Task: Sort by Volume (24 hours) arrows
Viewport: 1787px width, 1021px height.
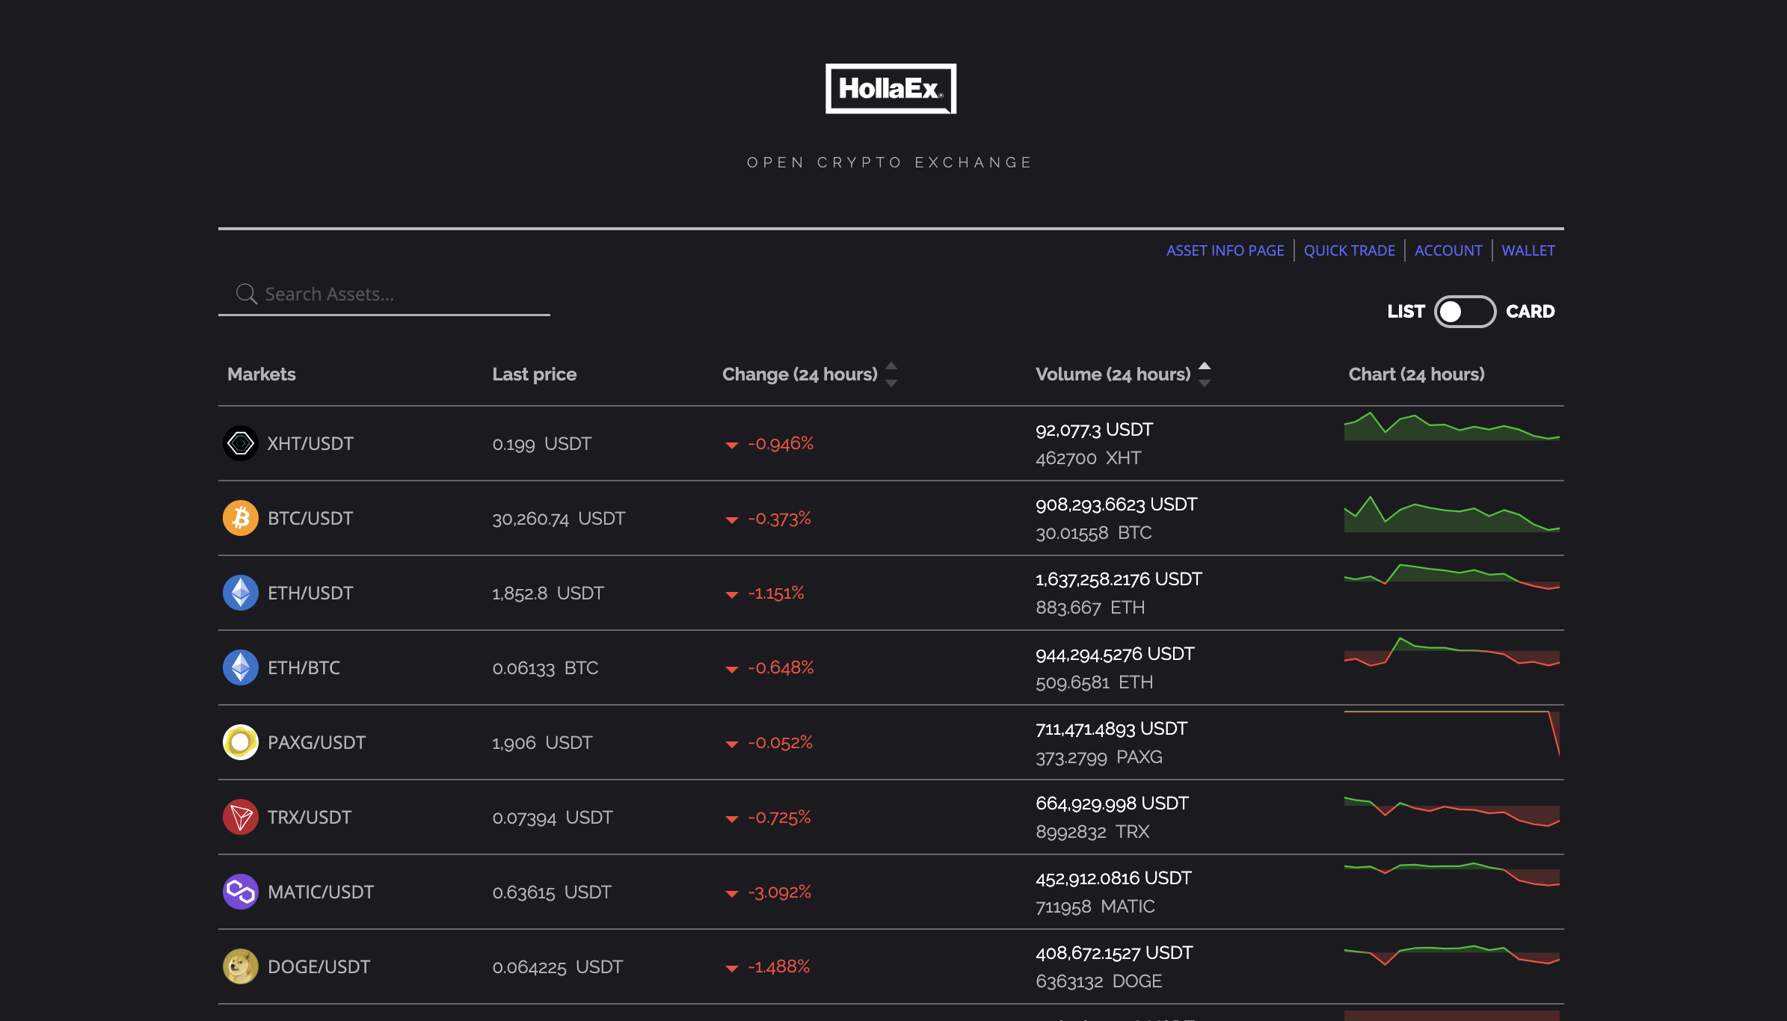Action: [x=1204, y=374]
